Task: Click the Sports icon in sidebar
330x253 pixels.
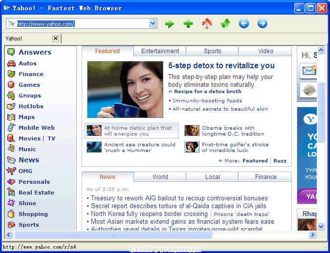Action: 11,225
